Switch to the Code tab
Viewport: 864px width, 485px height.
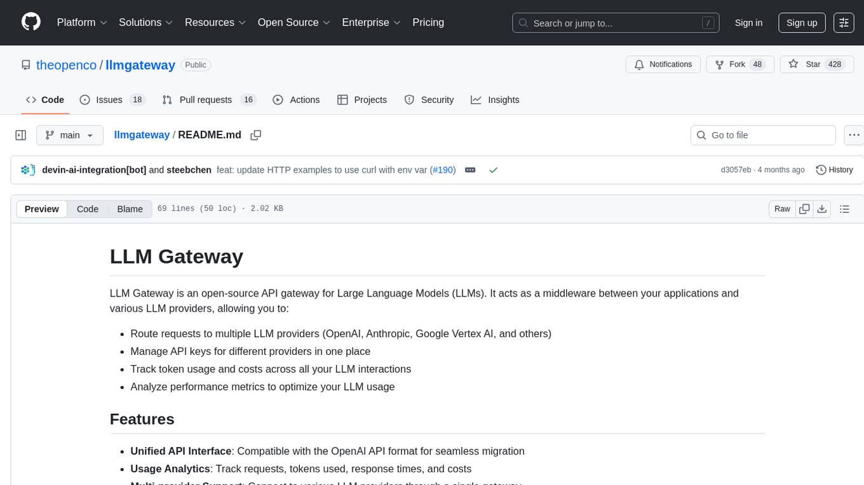(x=45, y=100)
